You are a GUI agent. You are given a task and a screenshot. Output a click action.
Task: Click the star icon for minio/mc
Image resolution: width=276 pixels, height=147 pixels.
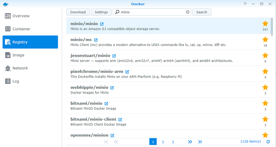265,39
